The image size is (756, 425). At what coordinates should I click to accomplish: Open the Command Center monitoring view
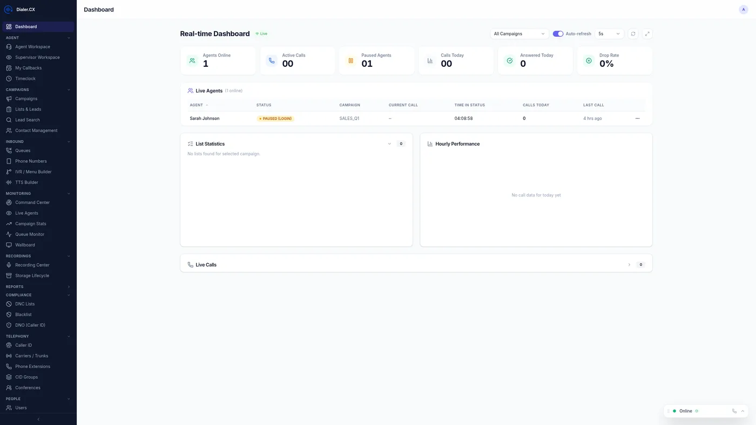pyautogui.click(x=32, y=202)
